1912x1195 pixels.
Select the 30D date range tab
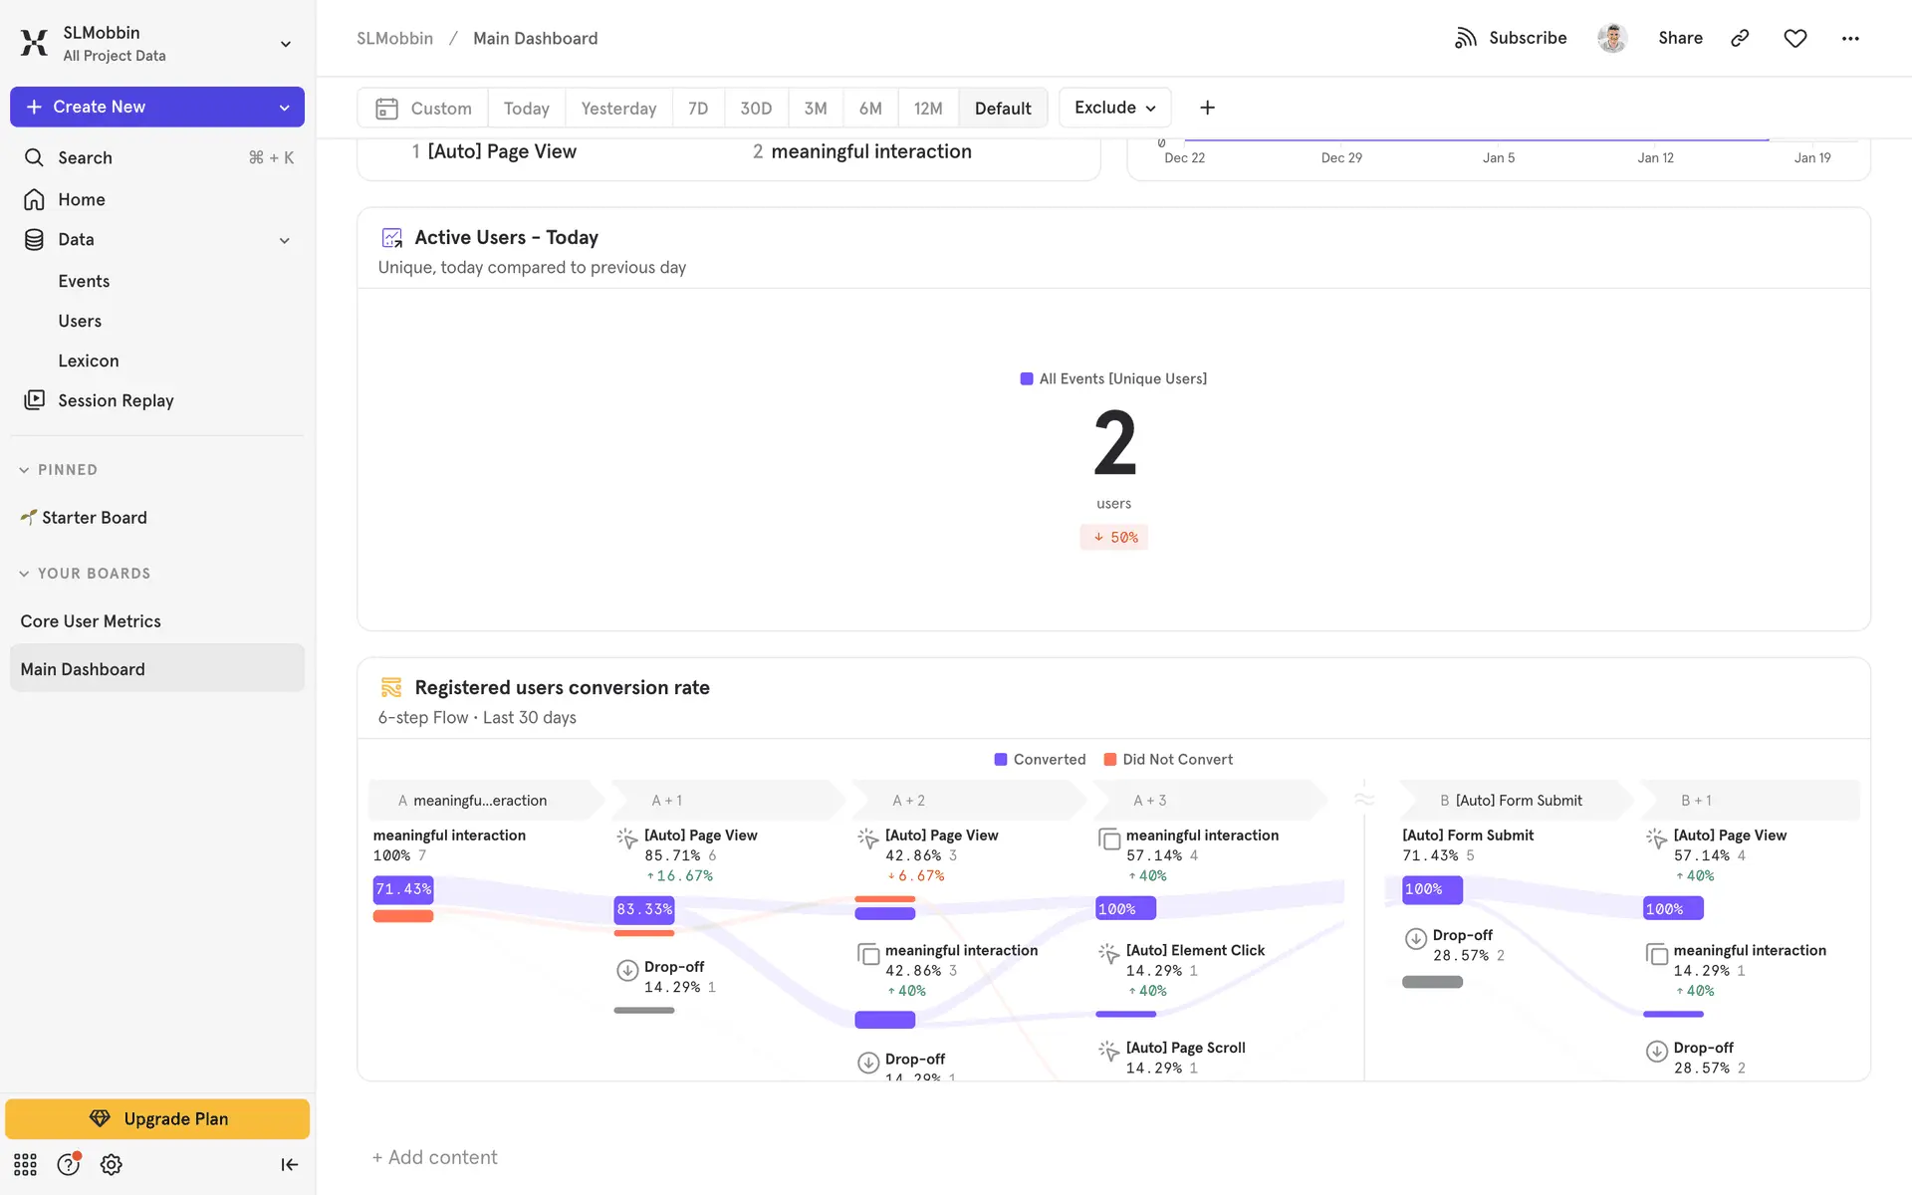pyautogui.click(x=756, y=108)
